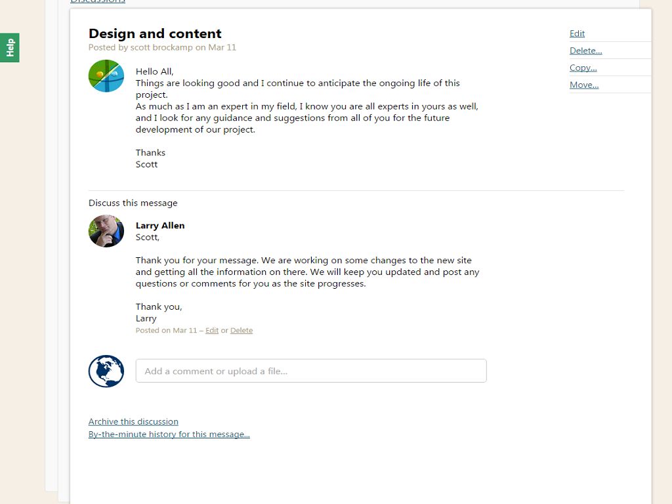The height and width of the screenshot is (504, 672).
Task: Click Posted by scott brockamp byline
Action: (x=162, y=47)
